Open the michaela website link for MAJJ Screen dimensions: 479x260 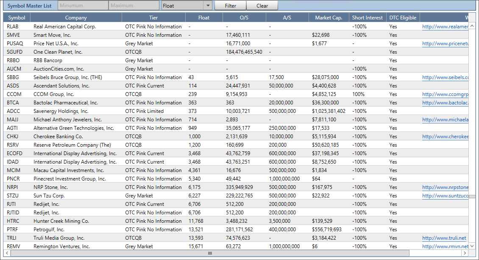[x=445, y=120]
